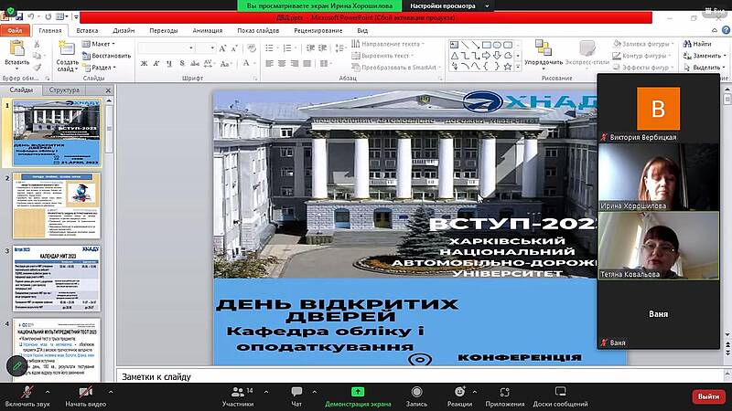Click the green encryption shield icon

click(x=10, y=9)
